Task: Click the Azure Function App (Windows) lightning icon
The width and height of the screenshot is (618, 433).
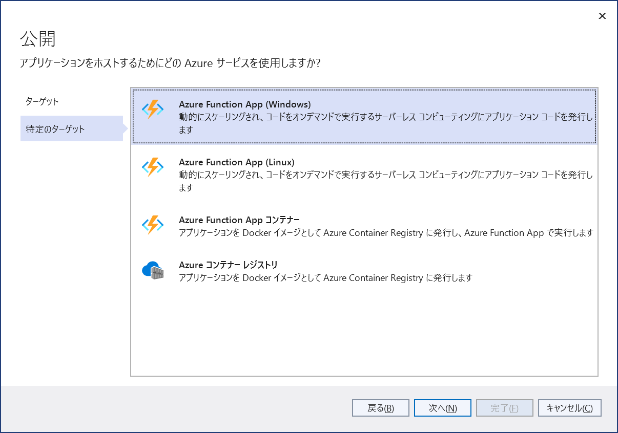Action: click(x=152, y=110)
